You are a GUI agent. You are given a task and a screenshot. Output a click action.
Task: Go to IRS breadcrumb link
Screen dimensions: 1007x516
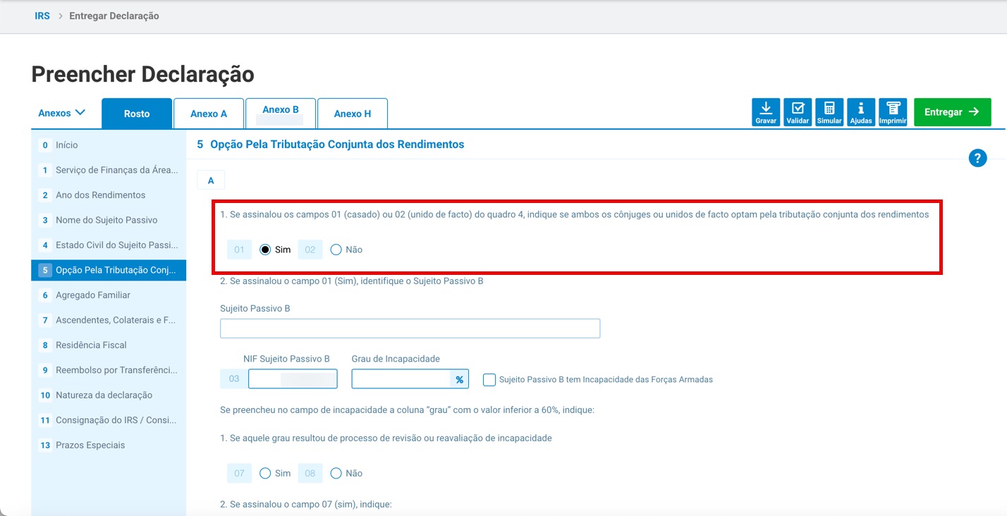(42, 16)
